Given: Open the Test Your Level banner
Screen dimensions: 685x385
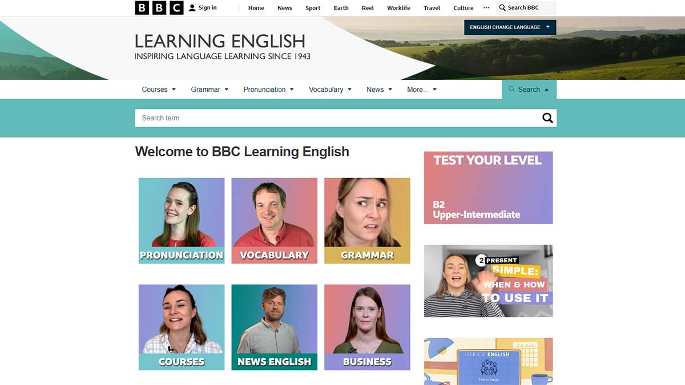Looking at the screenshot, I should pos(488,188).
